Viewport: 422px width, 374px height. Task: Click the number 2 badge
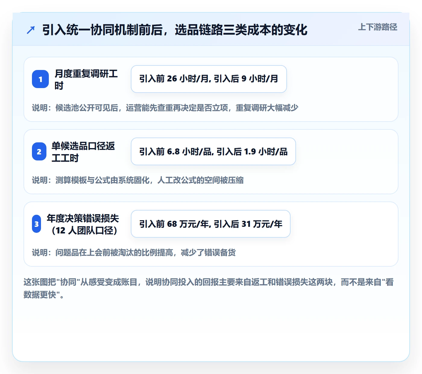(x=39, y=151)
